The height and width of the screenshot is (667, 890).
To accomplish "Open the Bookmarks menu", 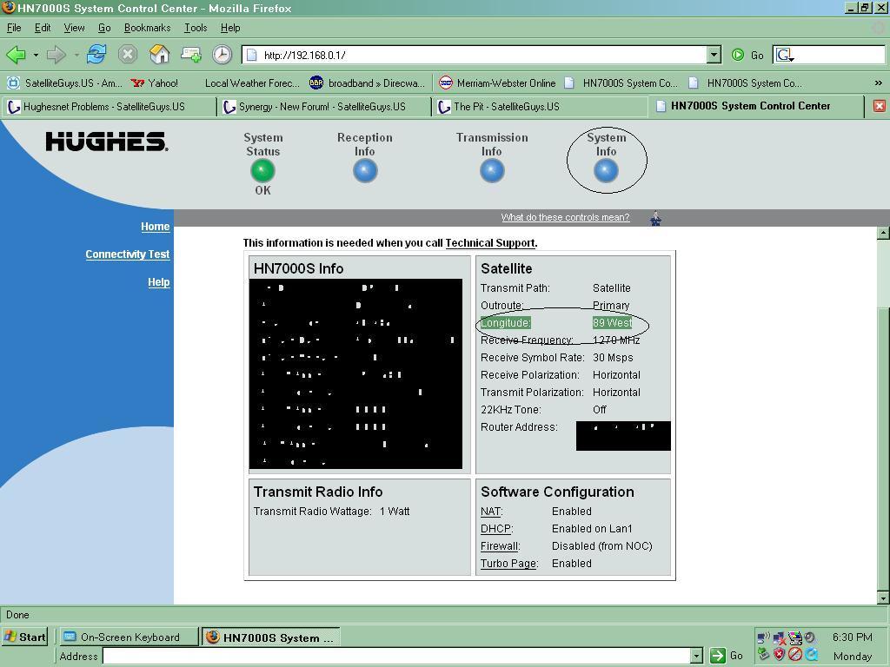I will pyautogui.click(x=147, y=28).
